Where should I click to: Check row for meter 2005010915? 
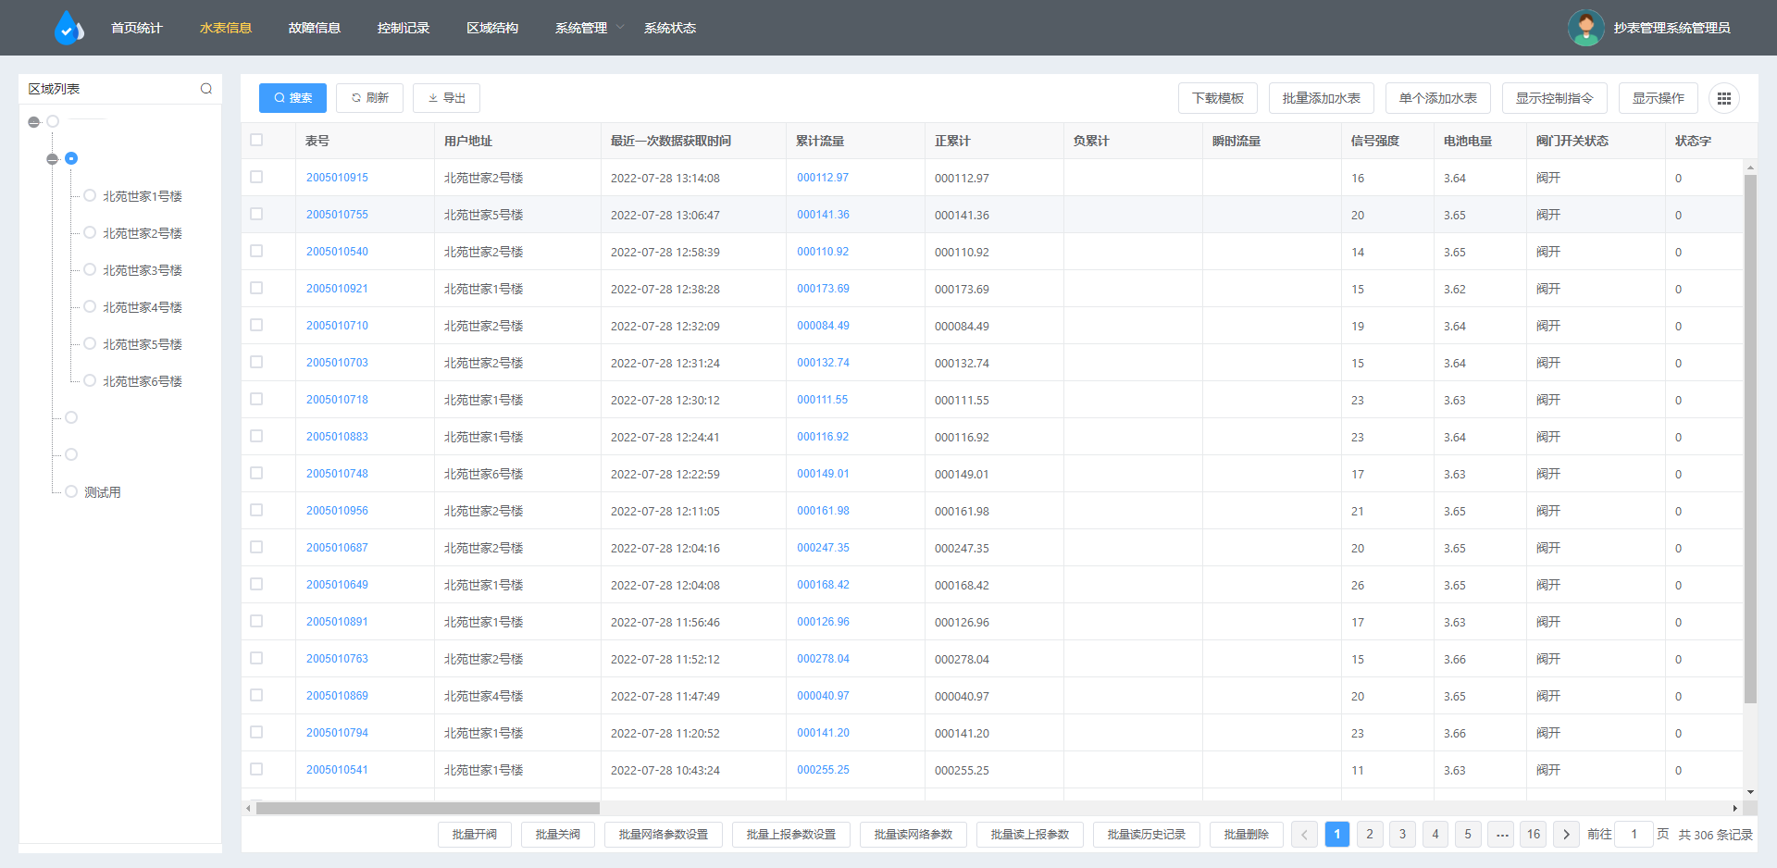point(256,177)
